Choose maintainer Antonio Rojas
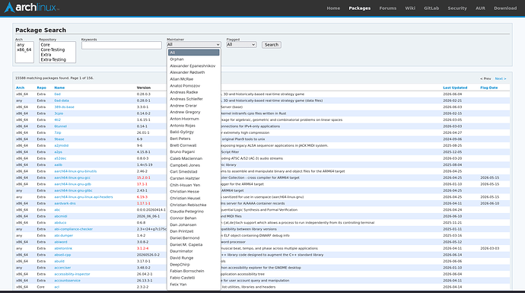Image resolution: width=525 pixels, height=293 pixels. 193,126
